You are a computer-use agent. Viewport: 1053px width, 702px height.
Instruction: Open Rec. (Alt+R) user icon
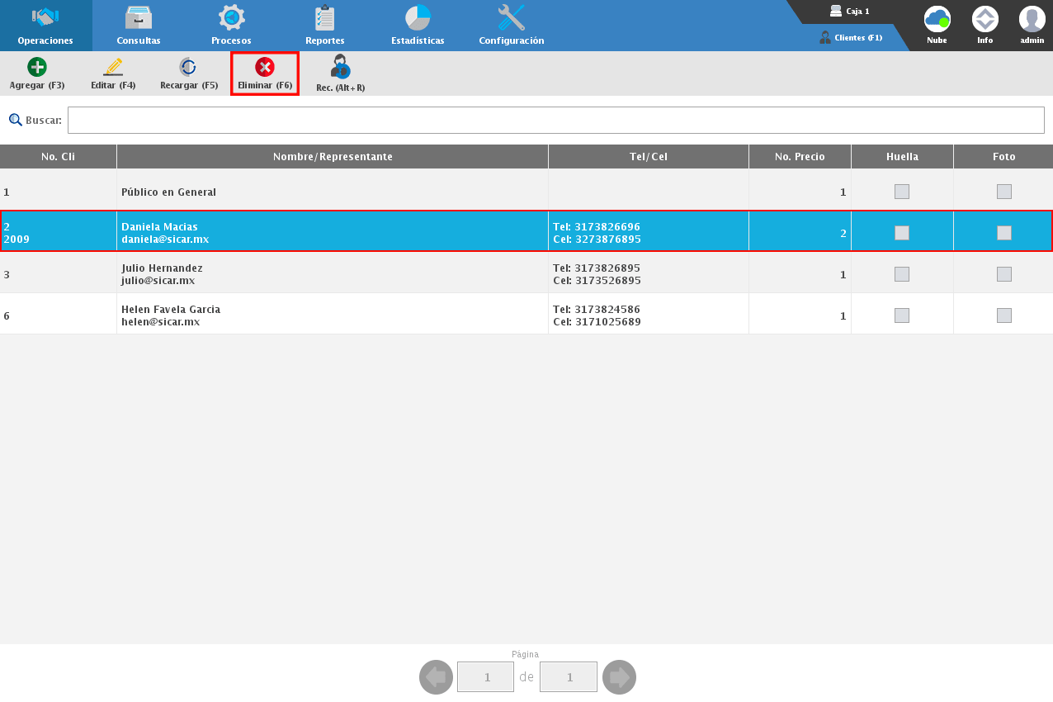(340, 67)
